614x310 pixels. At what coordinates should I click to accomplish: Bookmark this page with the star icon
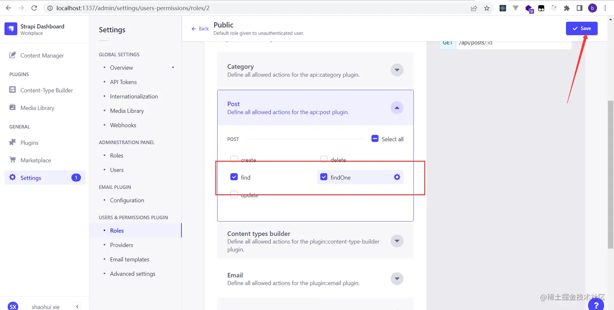pos(487,8)
